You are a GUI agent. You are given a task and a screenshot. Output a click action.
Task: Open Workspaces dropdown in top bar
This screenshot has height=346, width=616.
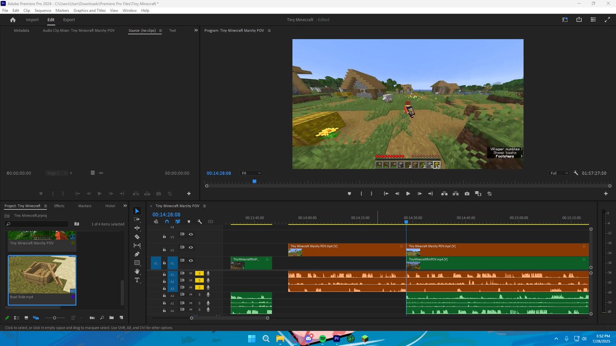coord(564,19)
